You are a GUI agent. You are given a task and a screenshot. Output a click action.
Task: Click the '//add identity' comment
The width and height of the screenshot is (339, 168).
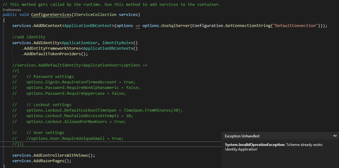[x=29, y=37]
